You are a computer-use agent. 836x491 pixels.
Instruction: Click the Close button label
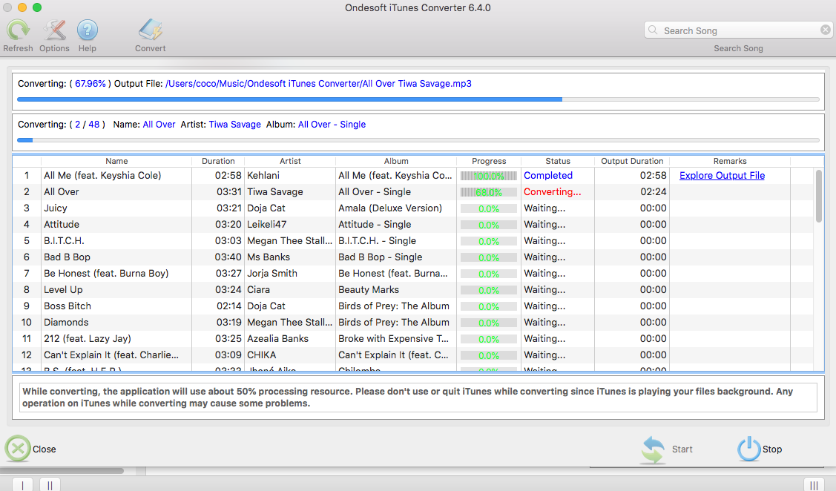coord(45,449)
